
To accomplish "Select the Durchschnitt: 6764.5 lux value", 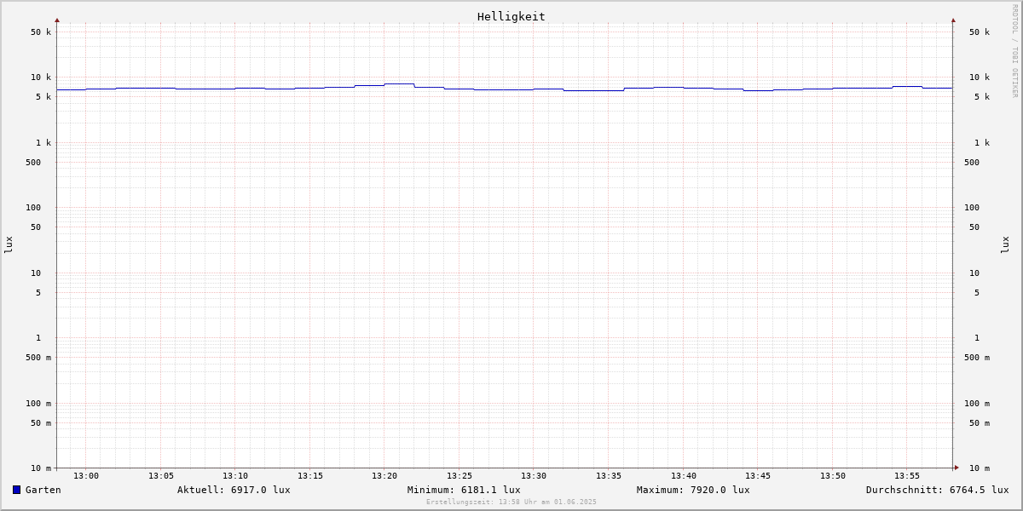I will click(938, 490).
